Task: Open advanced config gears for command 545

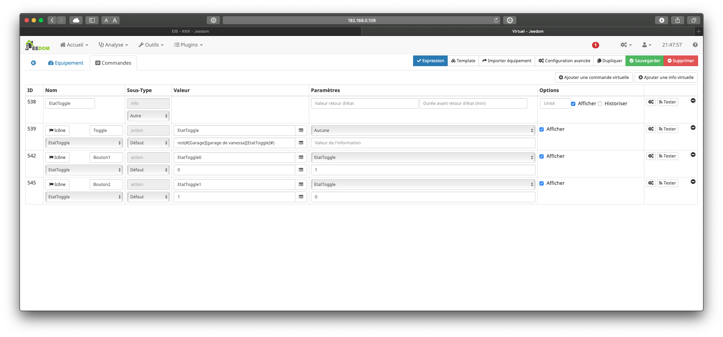Action: click(x=651, y=183)
